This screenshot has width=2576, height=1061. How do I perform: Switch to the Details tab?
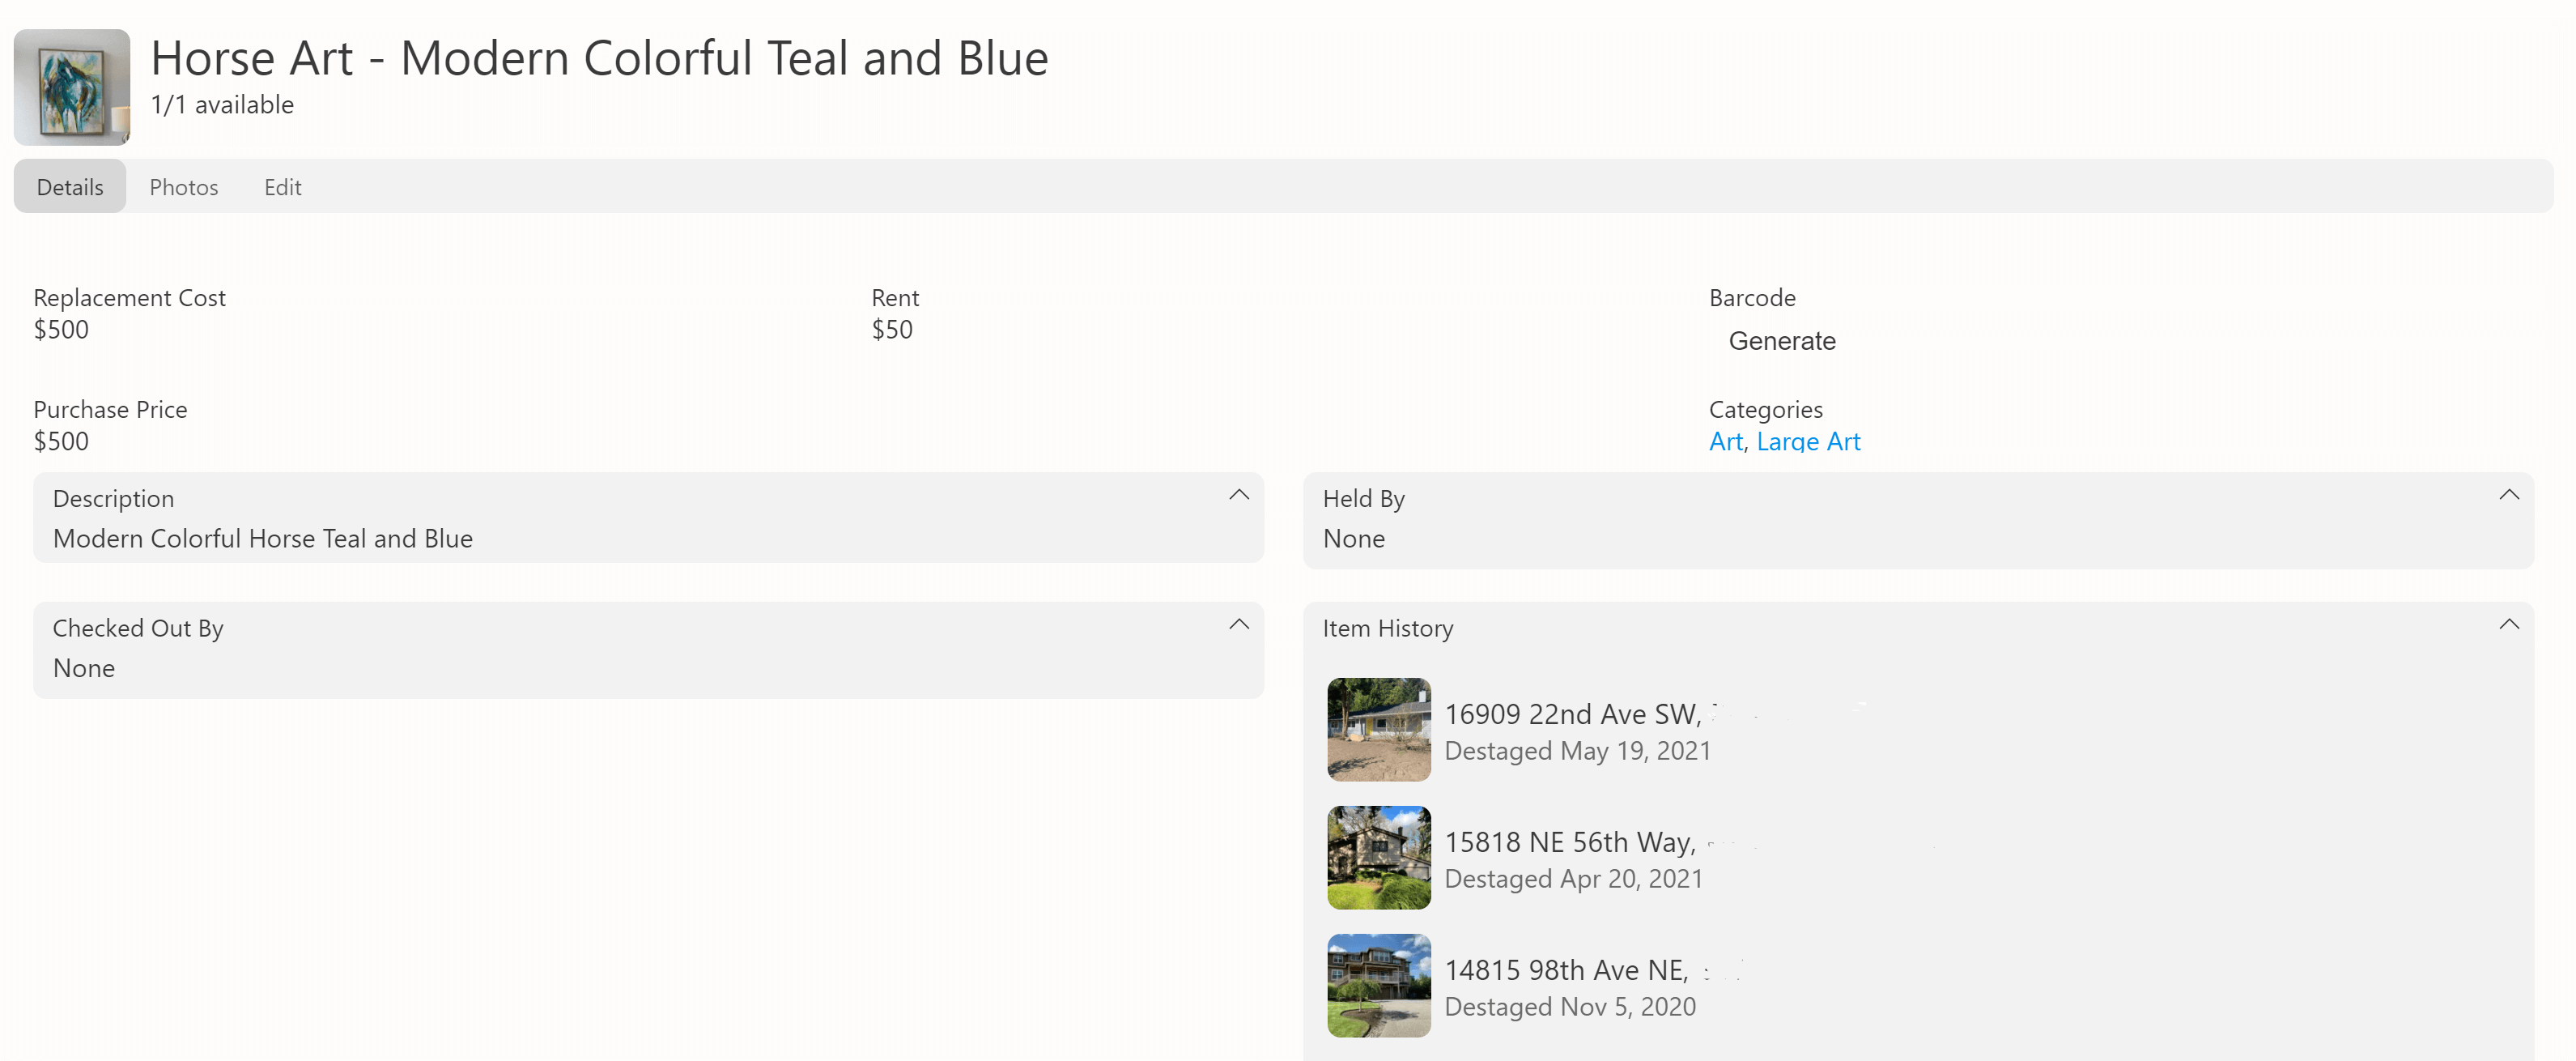tap(70, 187)
